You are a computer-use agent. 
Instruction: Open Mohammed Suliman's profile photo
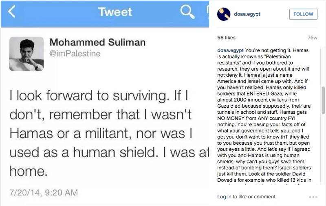tap(26, 54)
